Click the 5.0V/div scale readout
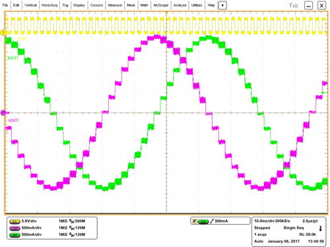Viewport: 330px width, 247px height. [x=29, y=221]
